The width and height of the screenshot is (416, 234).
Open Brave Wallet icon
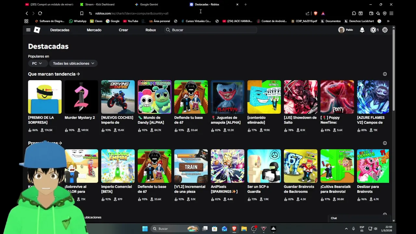pyautogui.click(x=371, y=13)
